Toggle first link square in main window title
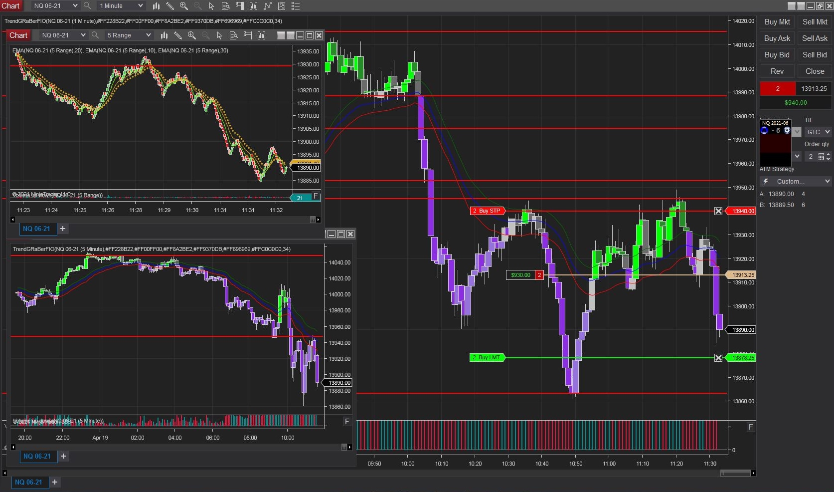This screenshot has height=492, width=834. tap(791, 6)
